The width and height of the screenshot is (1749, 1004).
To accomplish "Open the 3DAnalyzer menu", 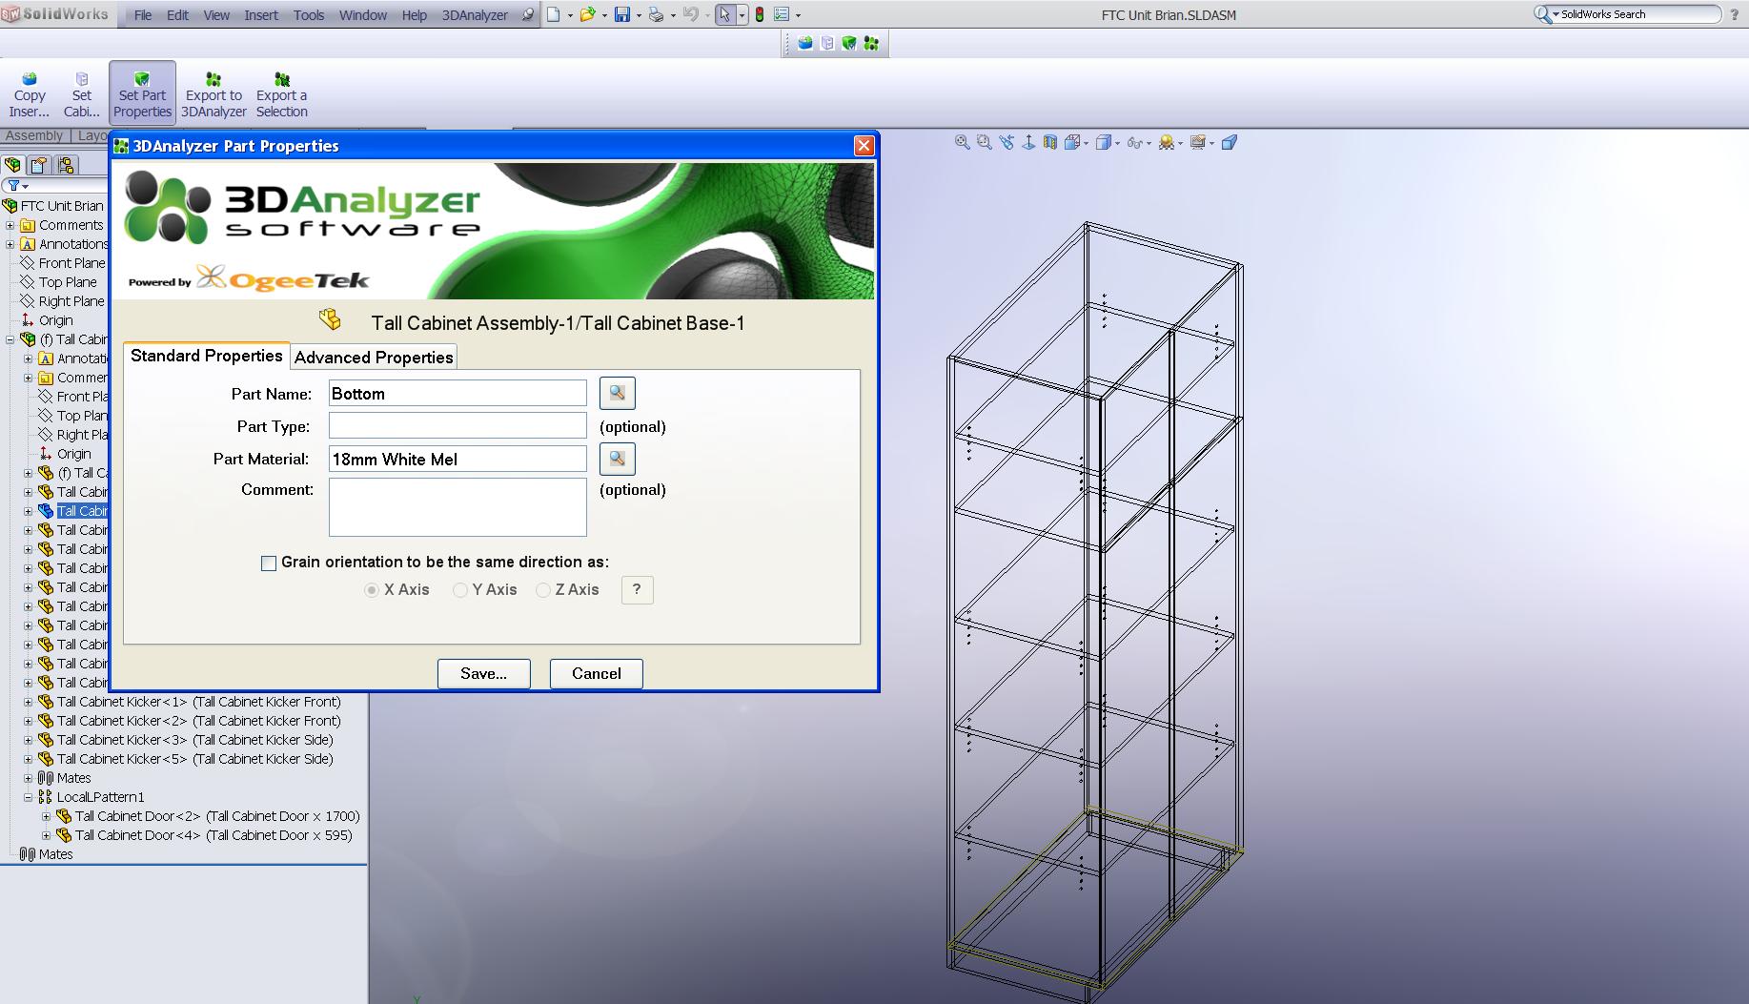I will point(475,15).
